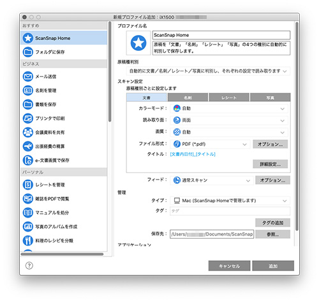Click the duplex page icon in 読み取り面

177,120
